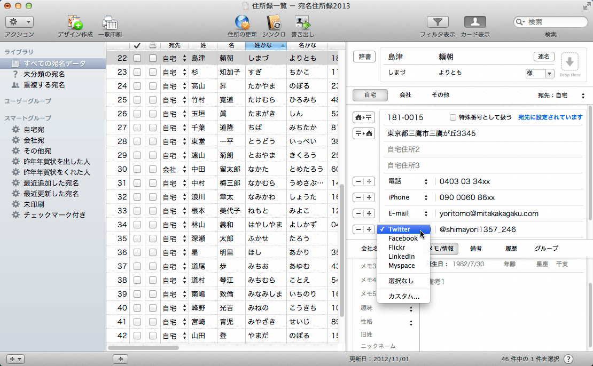The image size is (593, 366).
Task: Open the その他宛 smart group
Action: click(37, 150)
